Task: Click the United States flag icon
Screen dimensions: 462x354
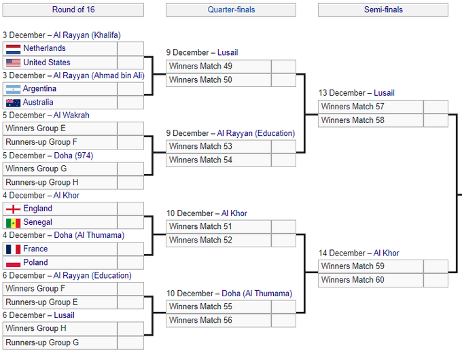Action: [x=13, y=63]
